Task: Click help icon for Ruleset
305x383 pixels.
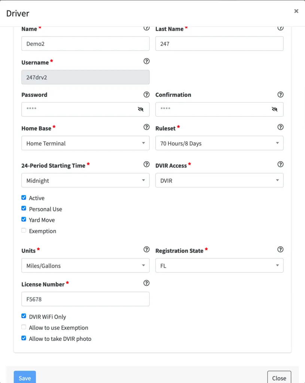Action: (x=280, y=127)
